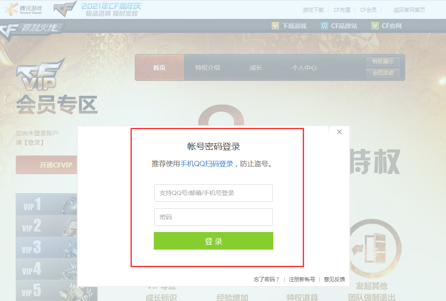Focus the 密码 password field
This screenshot has height=301, width=446.
(x=213, y=217)
